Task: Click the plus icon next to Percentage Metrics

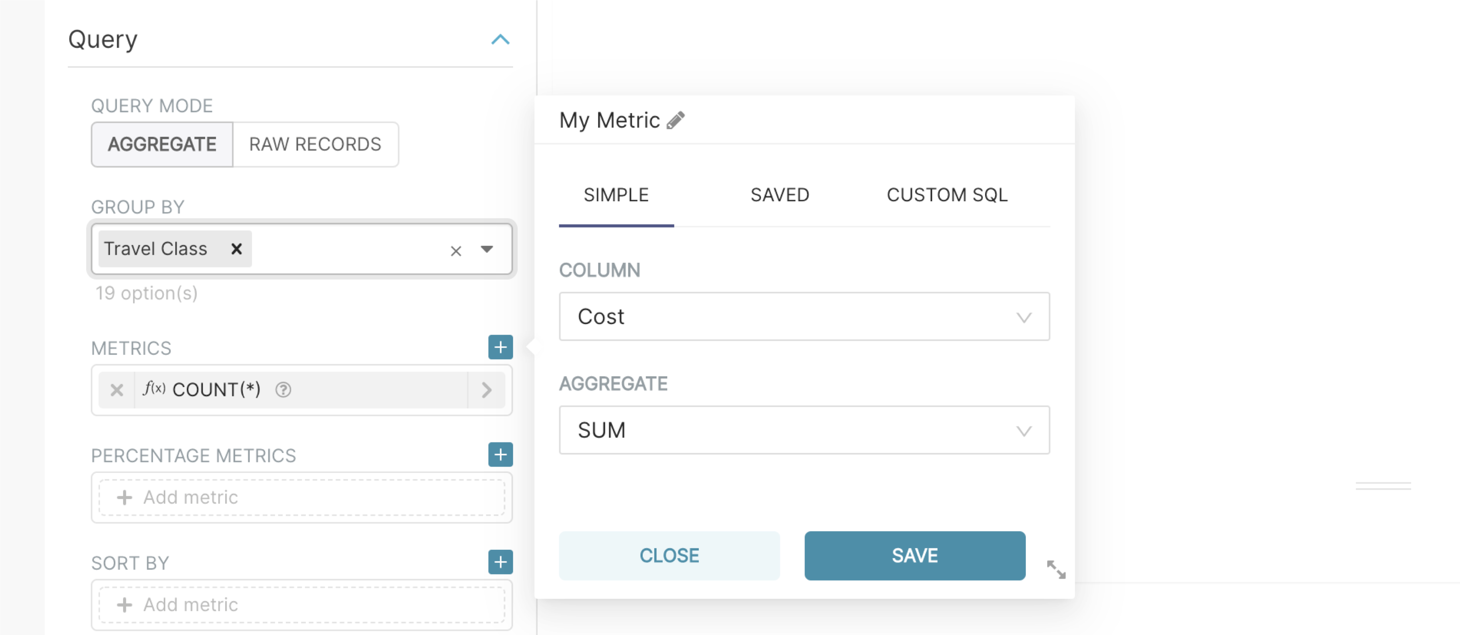Action: tap(500, 455)
